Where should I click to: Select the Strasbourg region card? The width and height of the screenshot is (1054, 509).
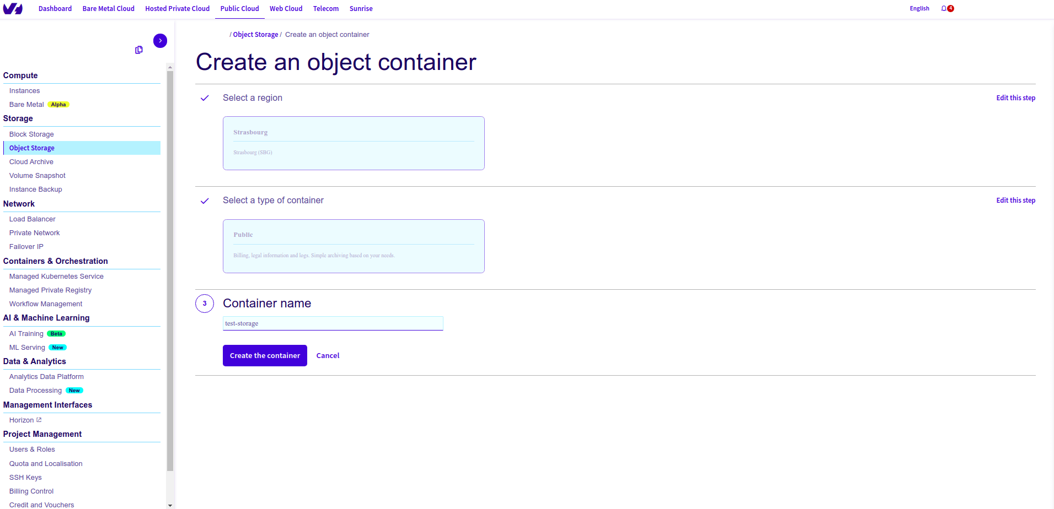[x=354, y=143]
